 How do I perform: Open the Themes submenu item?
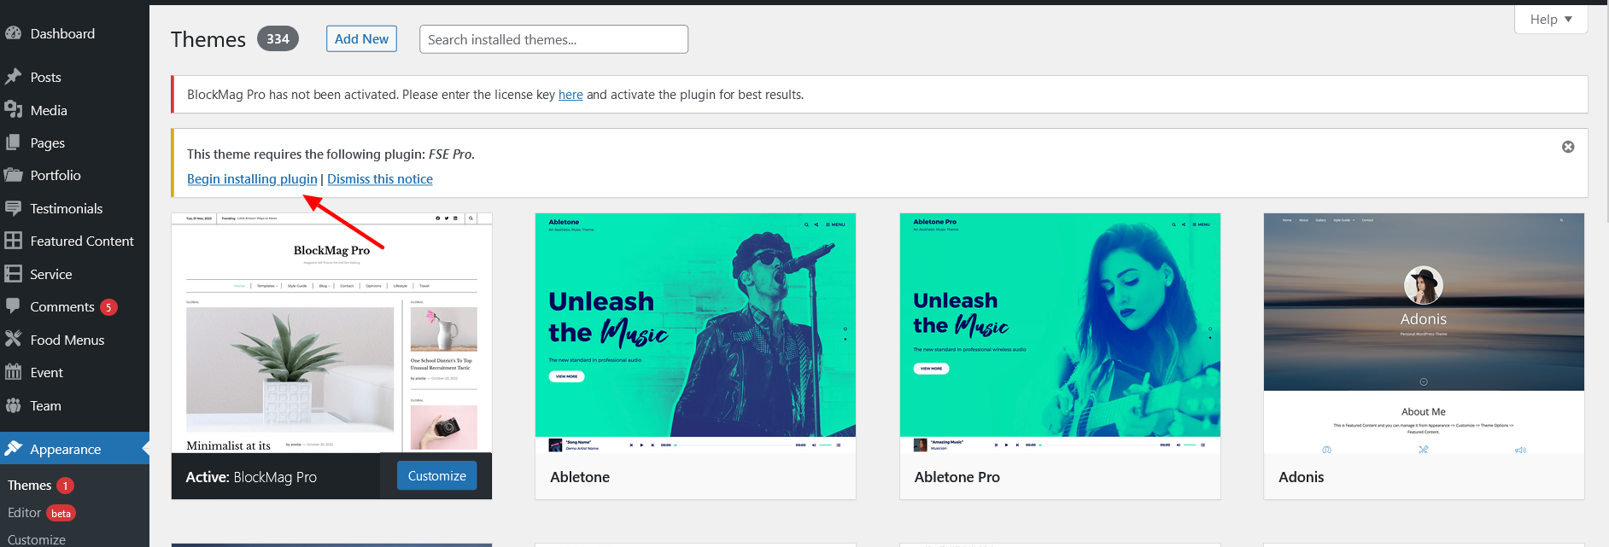(x=30, y=485)
